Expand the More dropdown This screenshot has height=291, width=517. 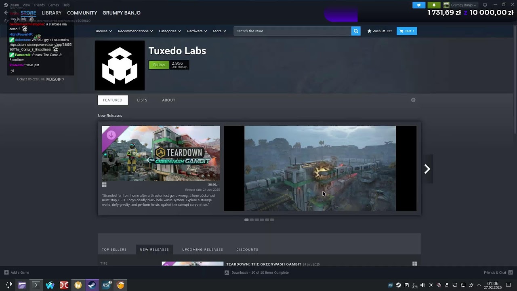pos(219,31)
